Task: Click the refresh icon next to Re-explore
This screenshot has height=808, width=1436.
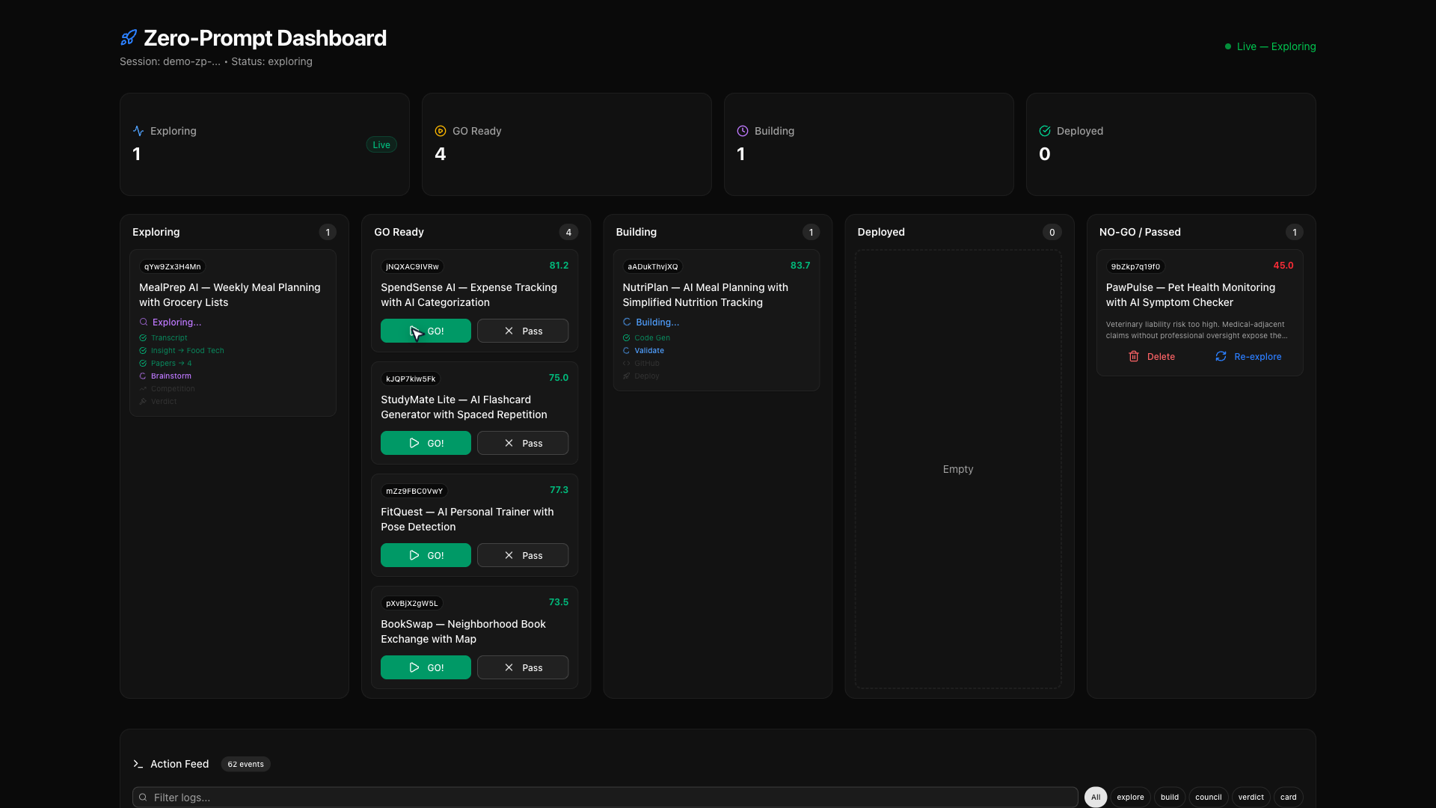Action: point(1221,357)
